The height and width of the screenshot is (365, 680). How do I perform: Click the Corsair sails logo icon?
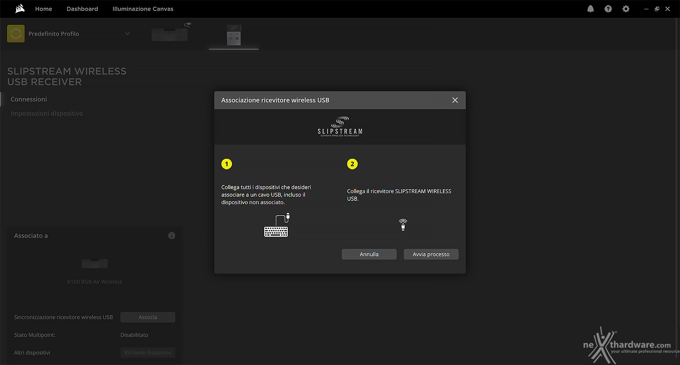[20, 9]
